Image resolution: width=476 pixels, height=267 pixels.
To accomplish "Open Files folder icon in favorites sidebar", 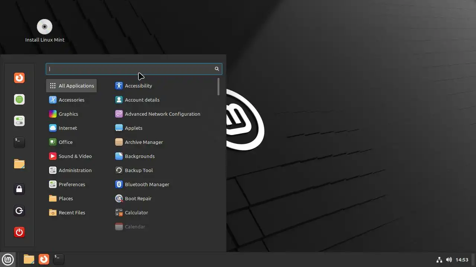I will coord(19,164).
